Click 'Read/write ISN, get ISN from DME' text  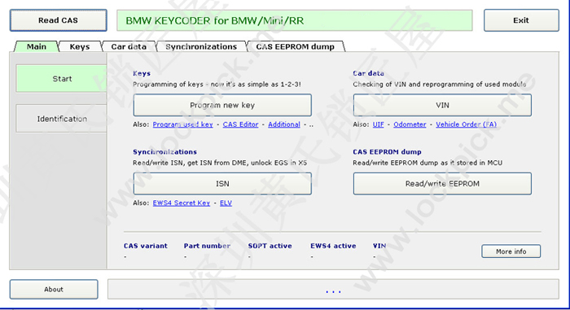click(220, 163)
